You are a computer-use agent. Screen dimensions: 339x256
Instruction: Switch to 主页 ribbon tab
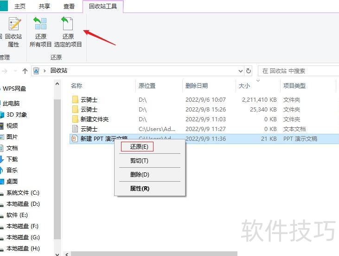(x=20, y=7)
